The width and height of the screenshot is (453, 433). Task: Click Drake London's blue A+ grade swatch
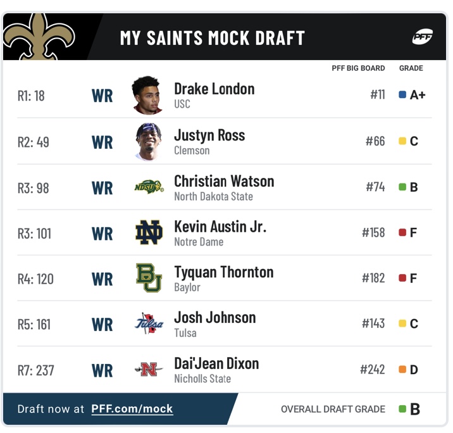(x=402, y=94)
